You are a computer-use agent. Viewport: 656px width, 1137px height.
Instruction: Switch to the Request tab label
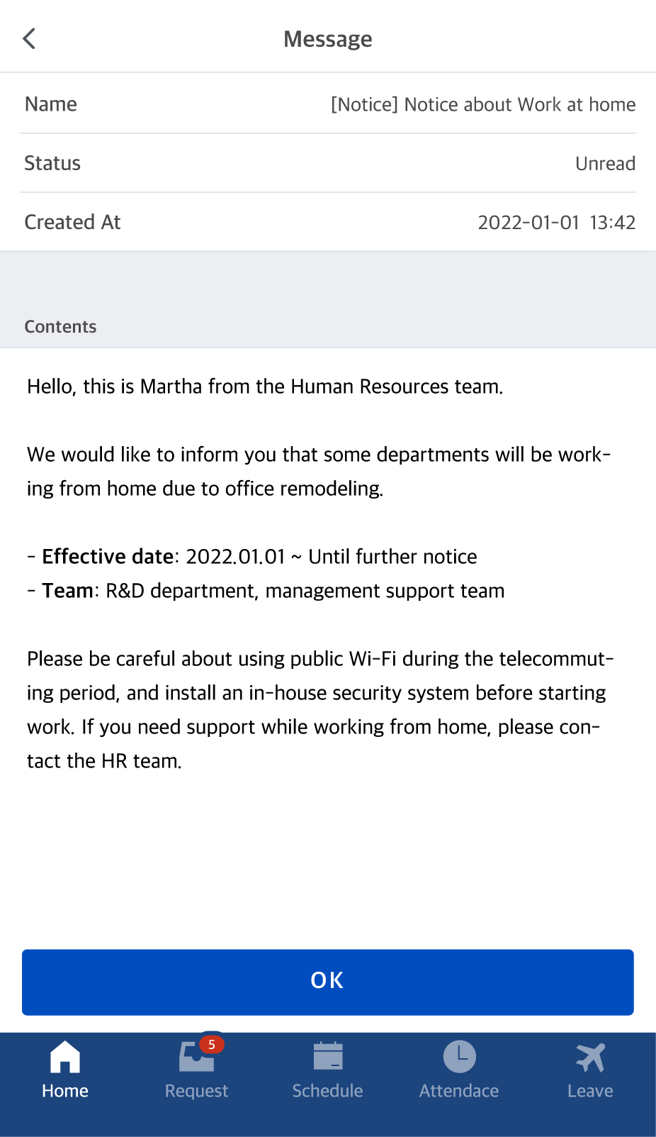point(196,1091)
